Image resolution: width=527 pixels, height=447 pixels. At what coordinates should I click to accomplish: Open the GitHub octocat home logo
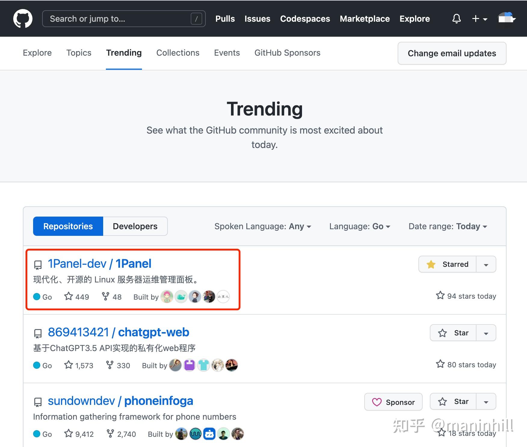[x=23, y=18]
